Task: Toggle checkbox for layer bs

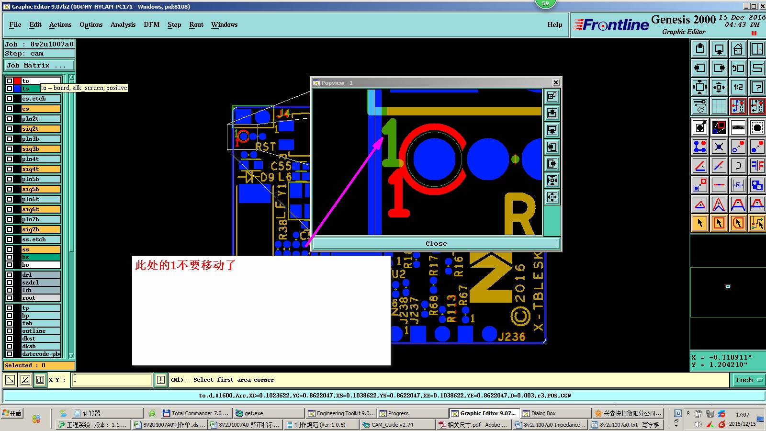Action: coord(10,257)
